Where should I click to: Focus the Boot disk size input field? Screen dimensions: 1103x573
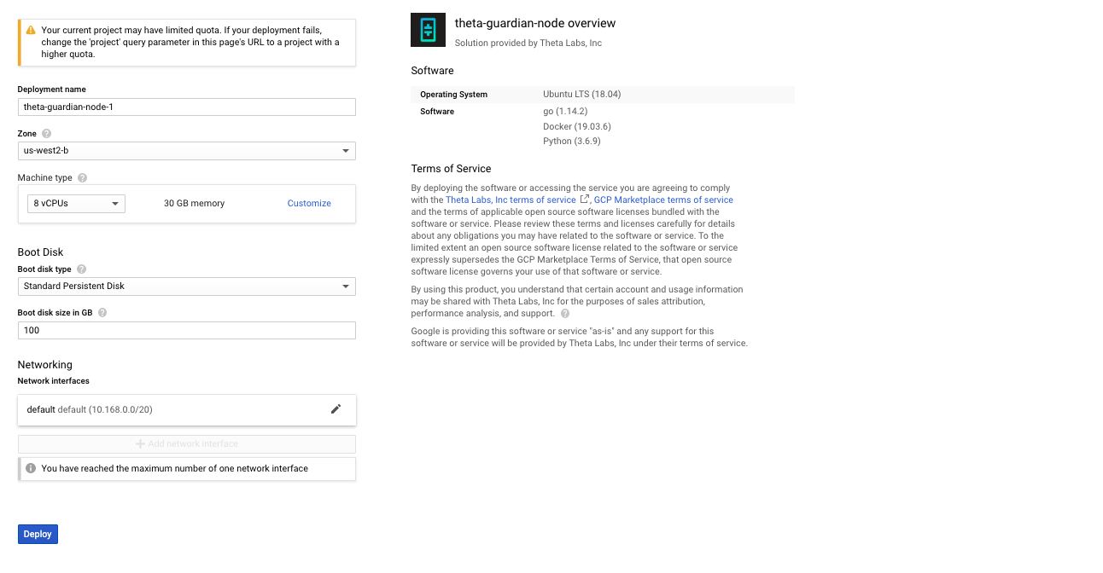(186, 331)
